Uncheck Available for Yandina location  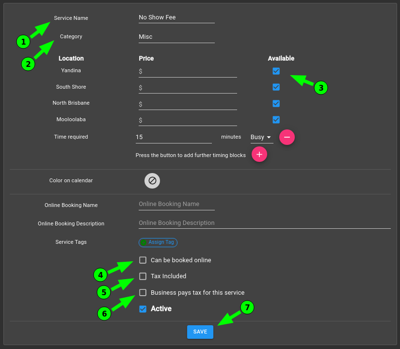coord(276,71)
